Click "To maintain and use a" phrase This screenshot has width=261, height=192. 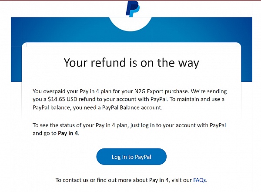197,99
